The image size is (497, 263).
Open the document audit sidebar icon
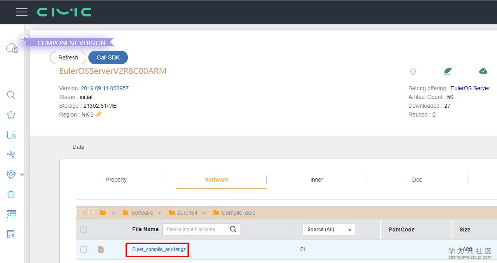pos(11,234)
